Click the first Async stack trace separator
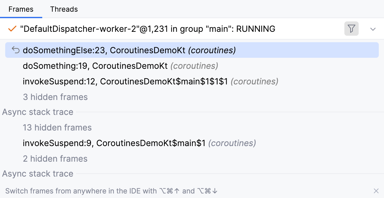The width and height of the screenshot is (384, 198). click(x=37, y=112)
